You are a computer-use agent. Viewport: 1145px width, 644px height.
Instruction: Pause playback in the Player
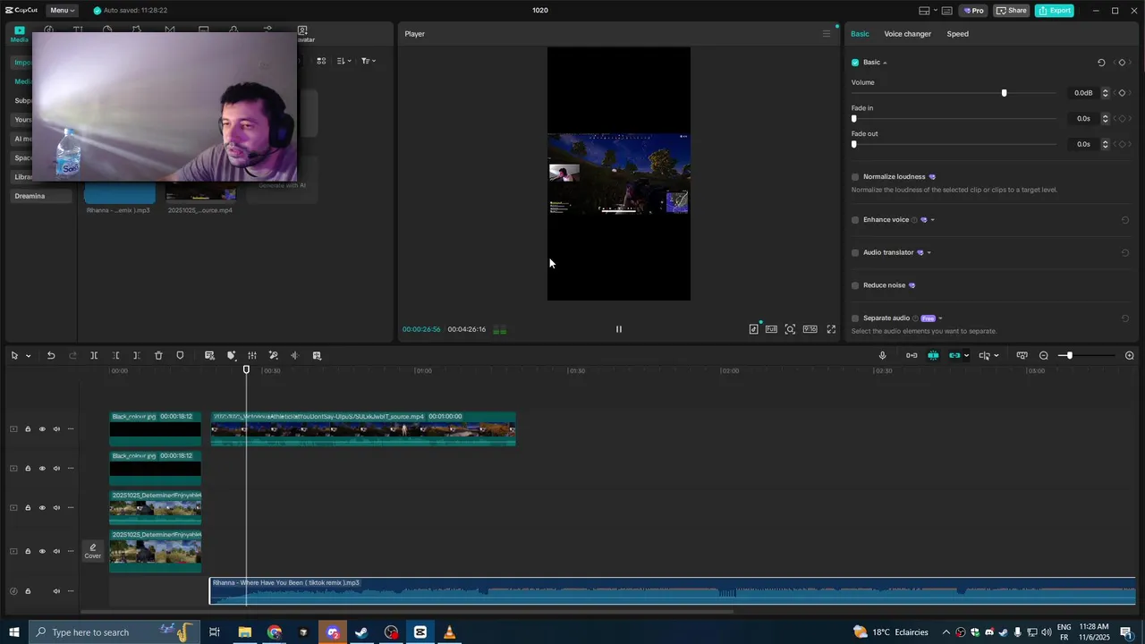pyautogui.click(x=618, y=329)
